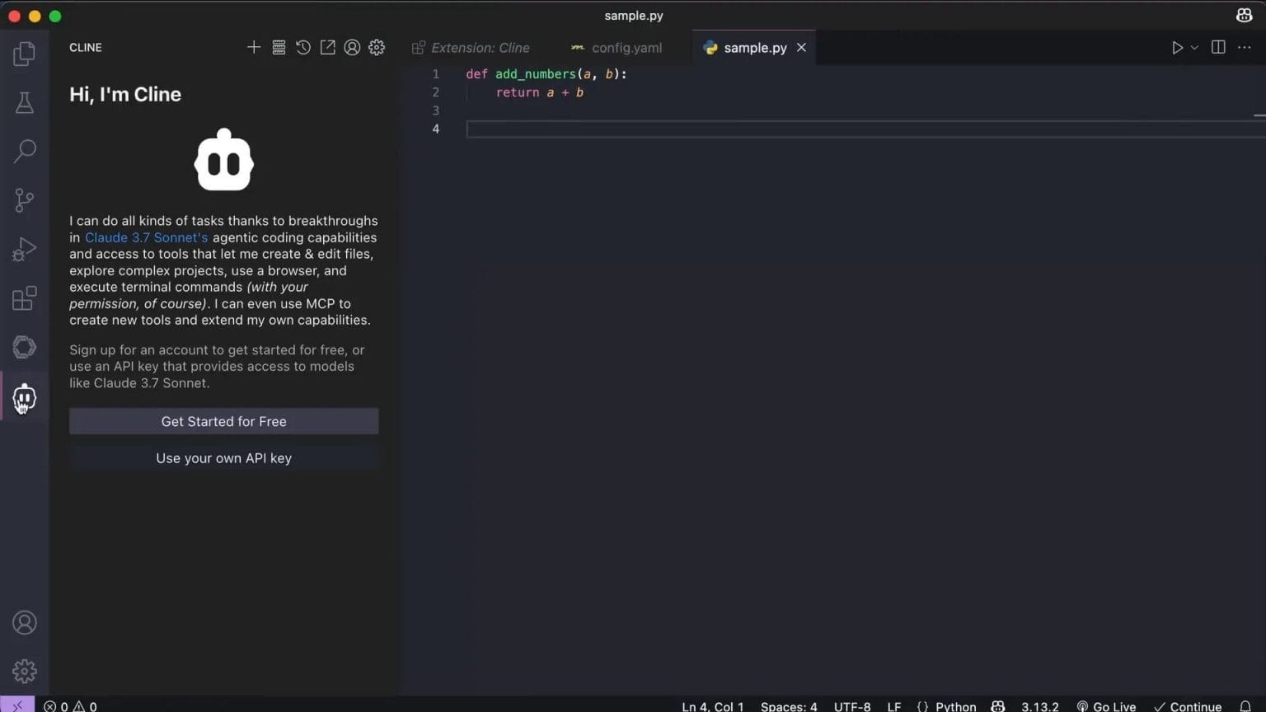The height and width of the screenshot is (712, 1266).
Task: Switch to the Extension: Cline tab
Action: (x=481, y=47)
